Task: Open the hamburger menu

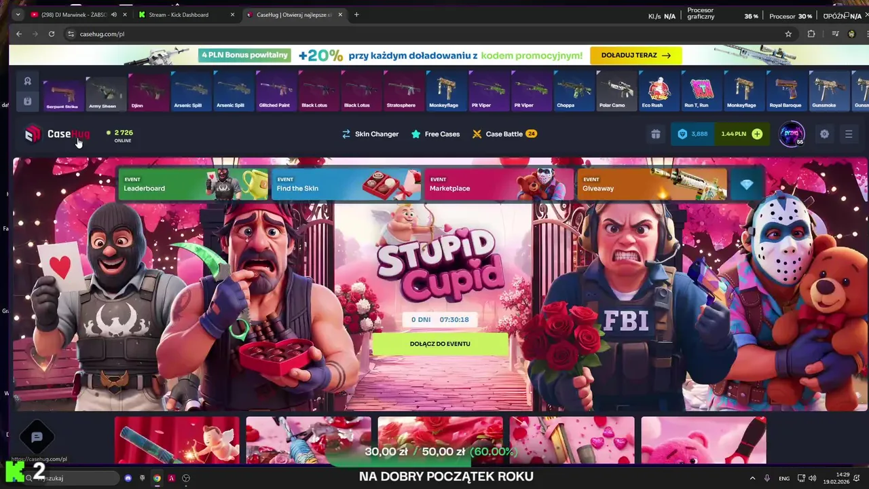Action: pos(849,134)
